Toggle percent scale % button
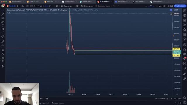The width and height of the screenshot is (187, 105). coord(172,99)
